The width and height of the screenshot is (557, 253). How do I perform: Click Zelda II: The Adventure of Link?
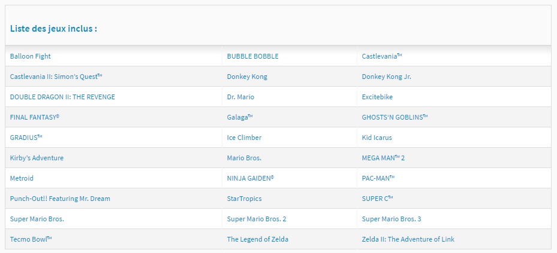tap(408, 239)
